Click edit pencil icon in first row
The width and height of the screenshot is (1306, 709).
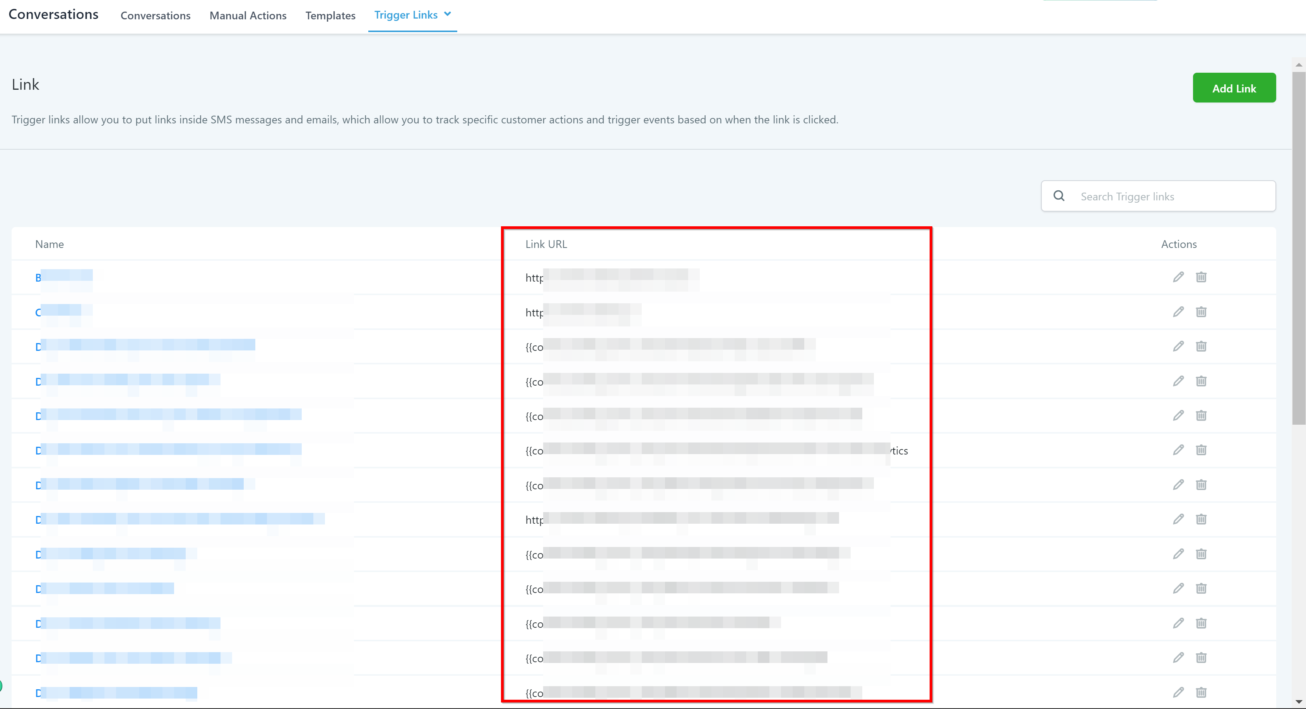click(1178, 277)
